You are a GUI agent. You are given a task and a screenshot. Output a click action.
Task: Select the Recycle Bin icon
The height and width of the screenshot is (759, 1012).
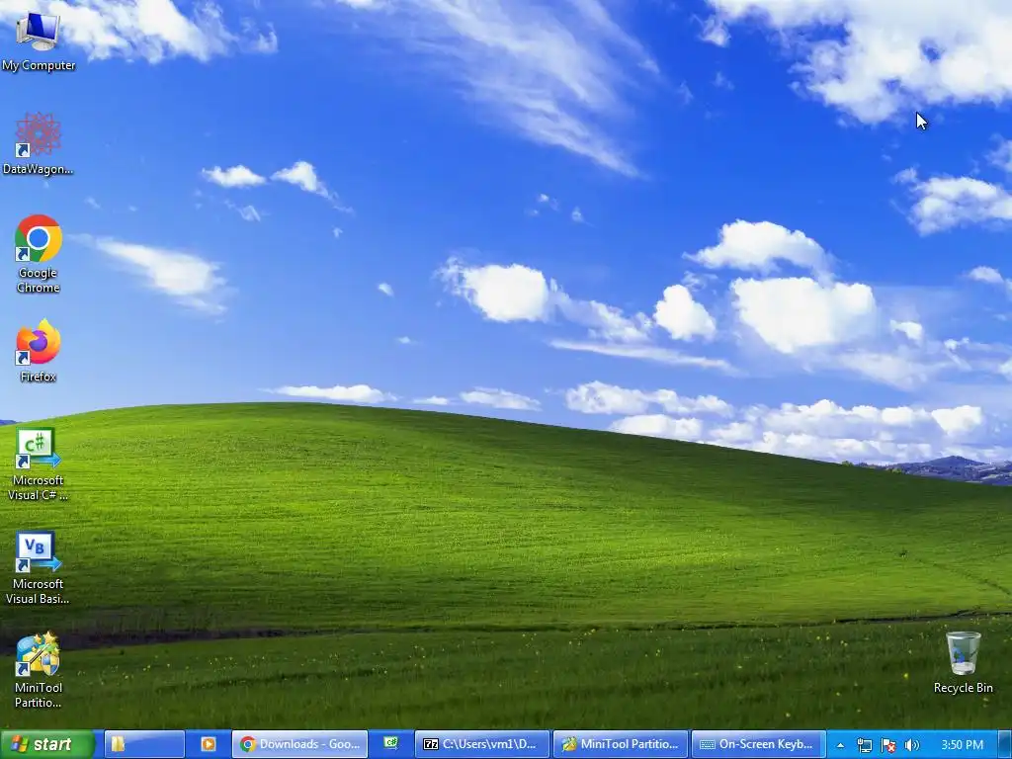[963, 662]
